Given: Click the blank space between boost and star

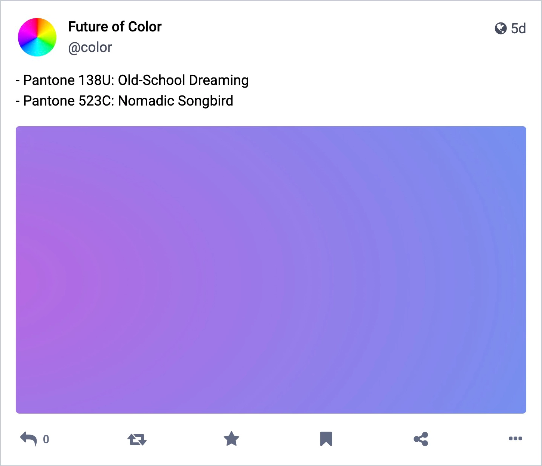Looking at the screenshot, I should pyautogui.click(x=185, y=439).
